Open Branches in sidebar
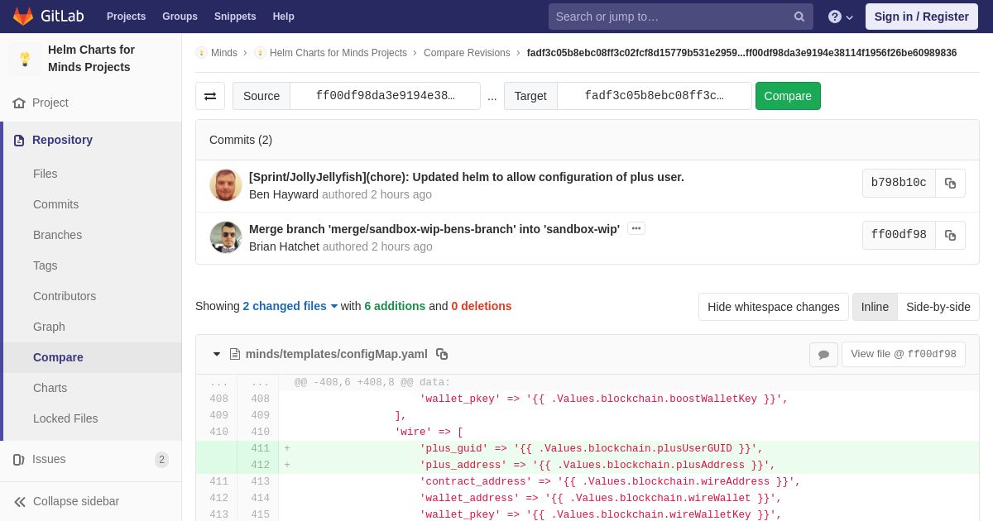993x521 pixels. coord(57,235)
